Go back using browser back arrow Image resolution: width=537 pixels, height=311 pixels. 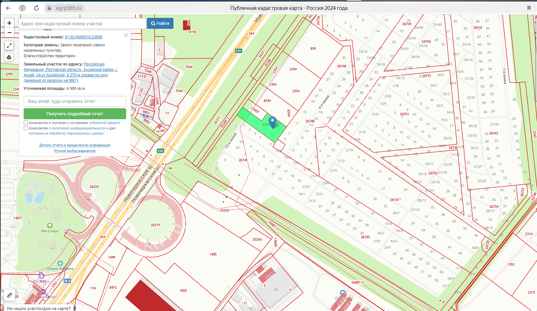click(x=8, y=8)
